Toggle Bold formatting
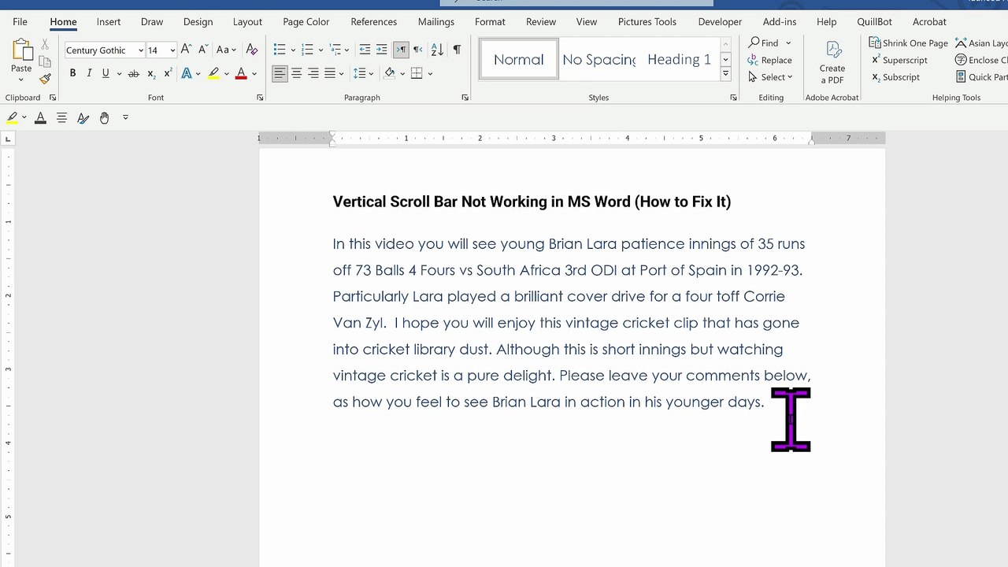 pyautogui.click(x=72, y=74)
